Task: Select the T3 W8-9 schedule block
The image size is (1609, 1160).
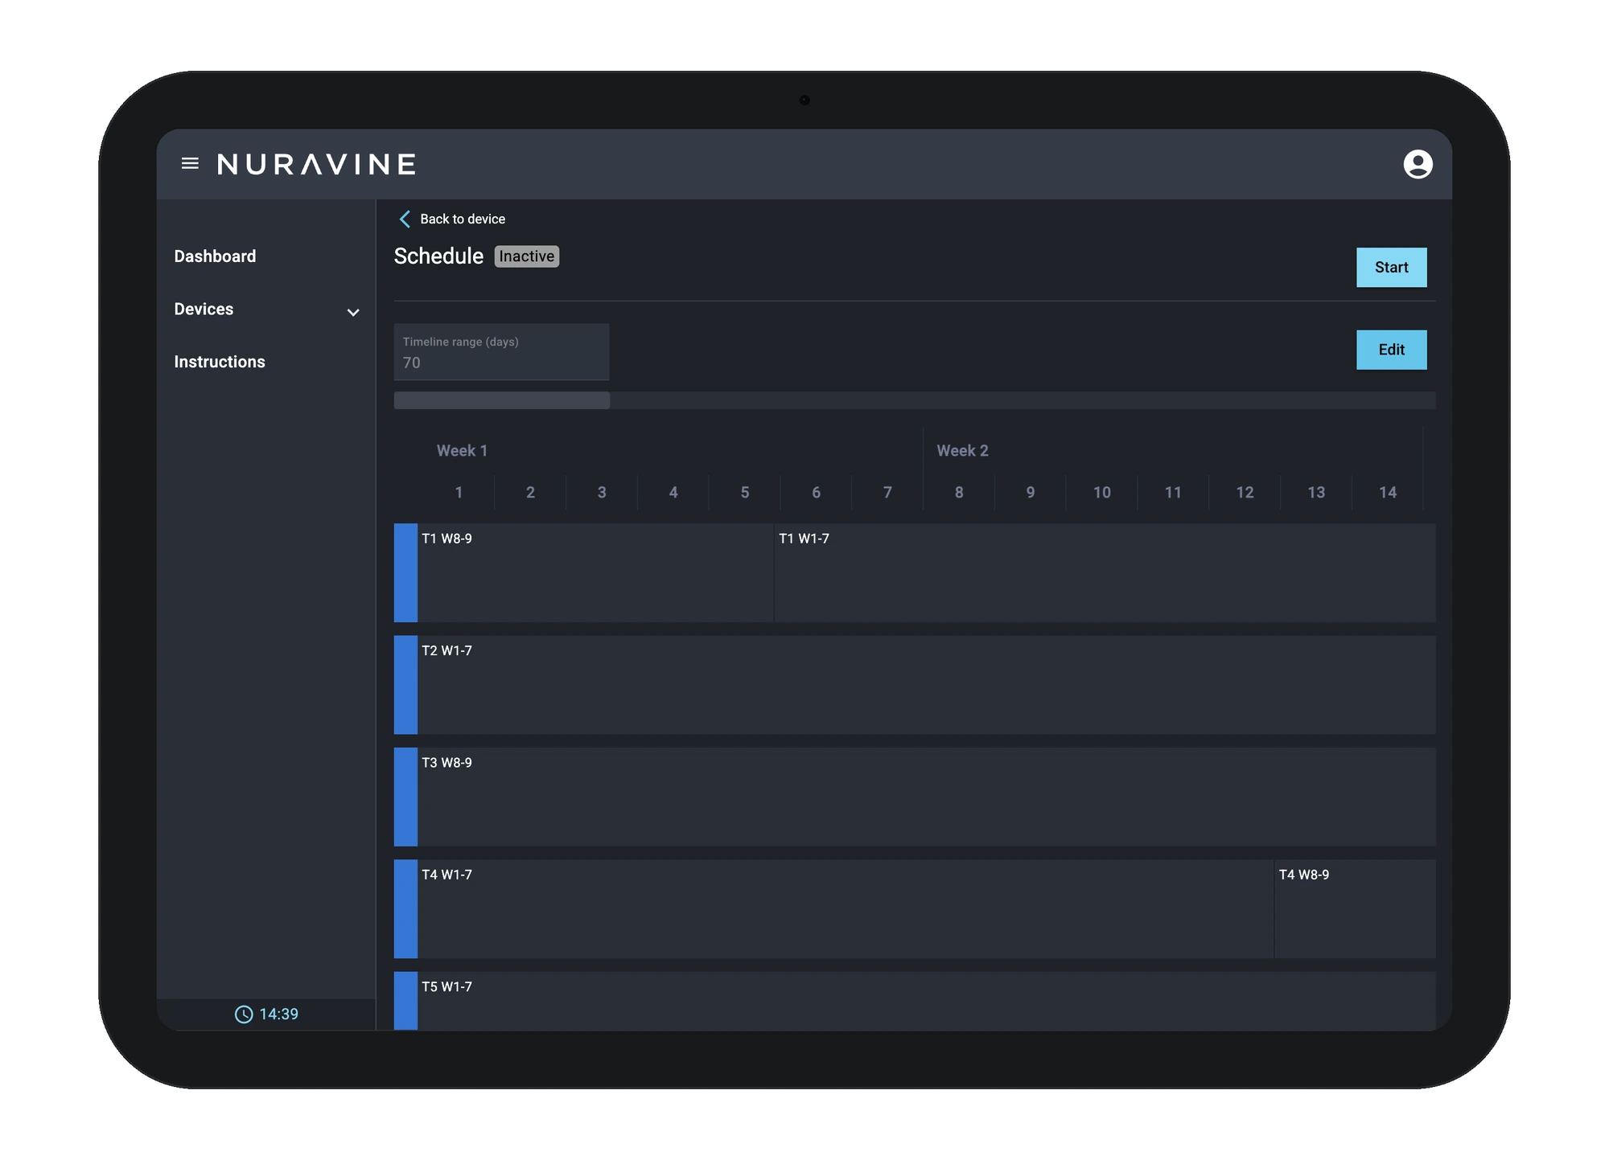Action: coord(926,797)
